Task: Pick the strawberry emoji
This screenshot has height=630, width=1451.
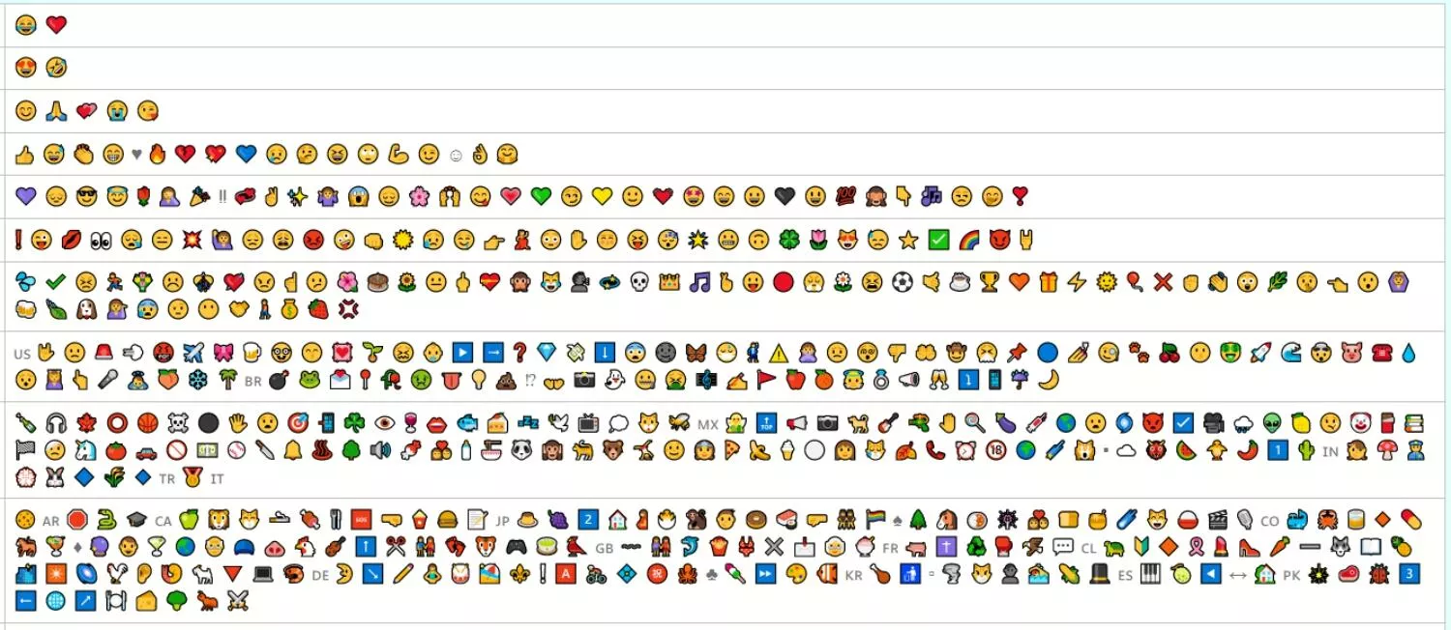Action: [317, 309]
